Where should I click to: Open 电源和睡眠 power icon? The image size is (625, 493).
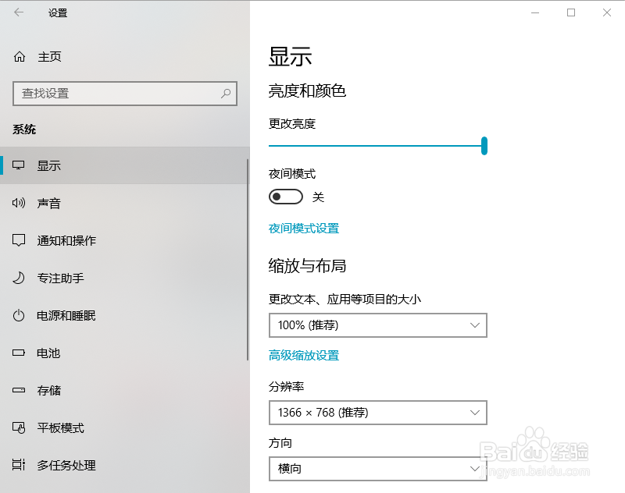point(19,315)
